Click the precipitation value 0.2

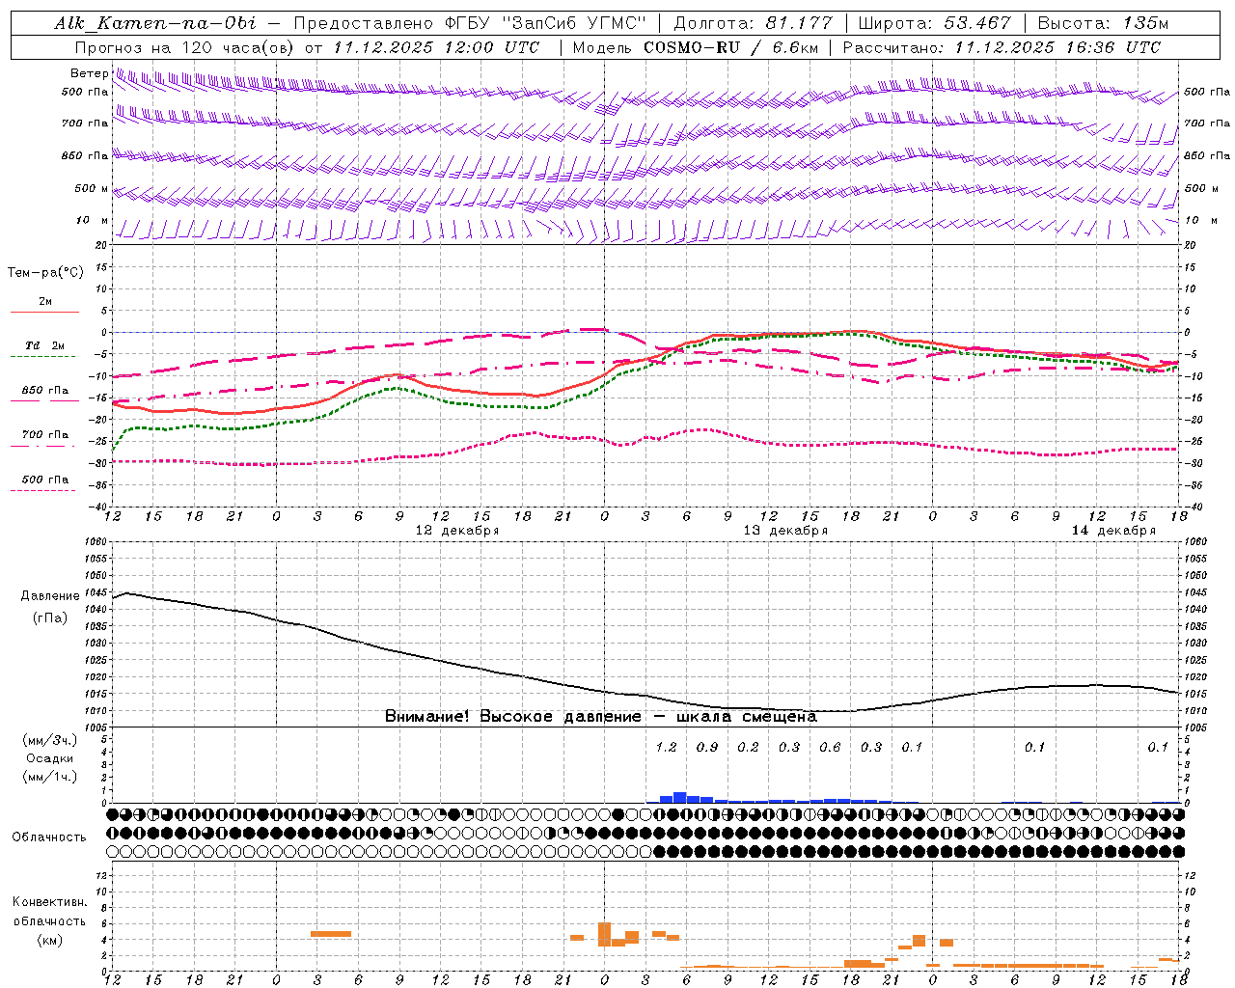(749, 748)
